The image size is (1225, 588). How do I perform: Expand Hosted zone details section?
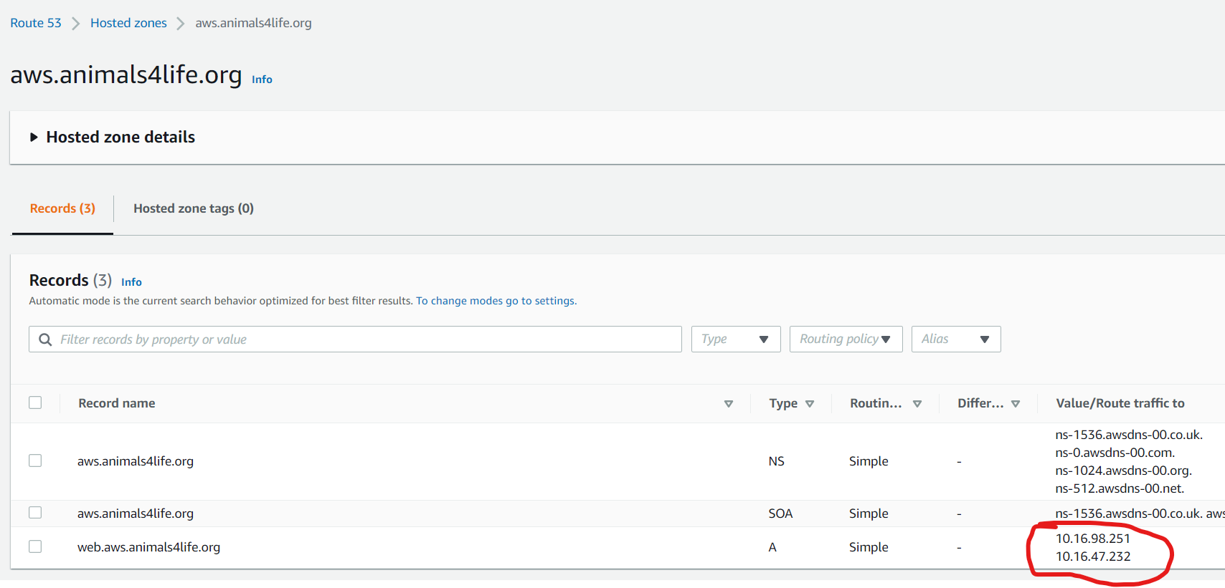pos(34,137)
